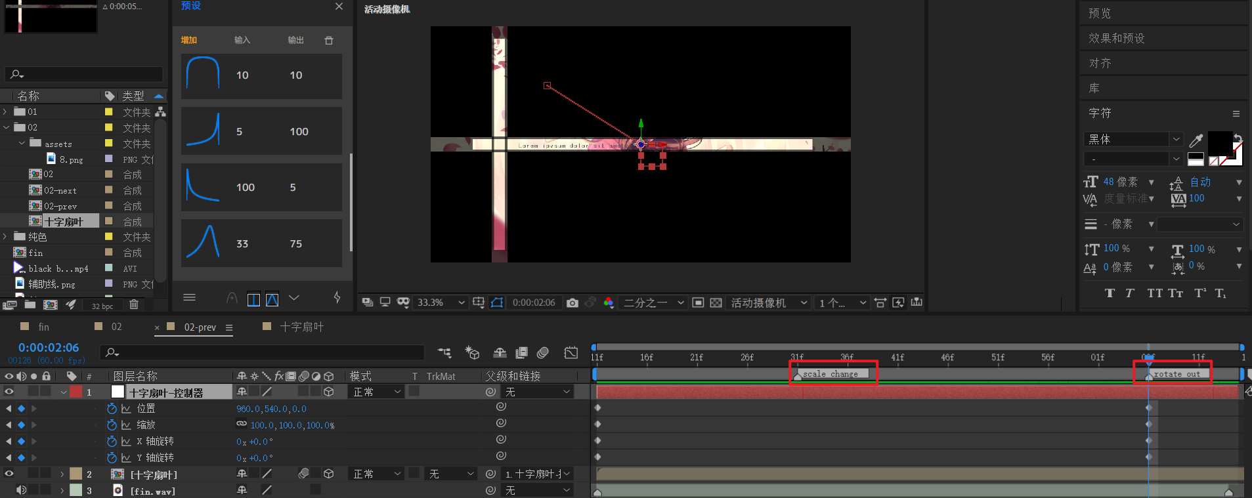Enable motion blur icon in timeline
Screen dimensions: 1252x498
543,353
